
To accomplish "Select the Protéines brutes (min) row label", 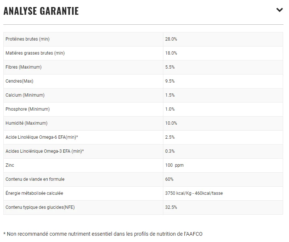I will (x=27, y=39).
